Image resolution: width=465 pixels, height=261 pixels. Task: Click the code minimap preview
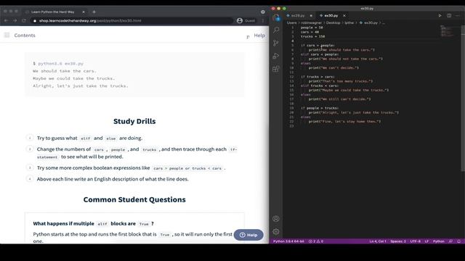(x=447, y=30)
